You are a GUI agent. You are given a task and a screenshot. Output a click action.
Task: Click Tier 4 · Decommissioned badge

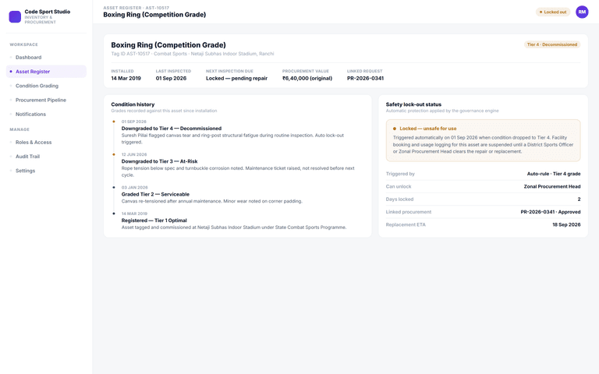click(x=552, y=44)
